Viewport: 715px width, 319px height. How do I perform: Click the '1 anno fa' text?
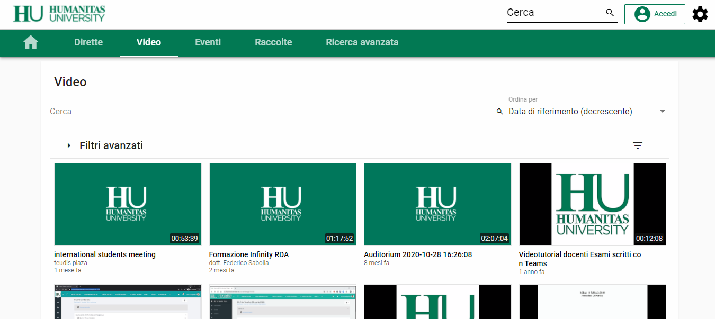pos(532,272)
